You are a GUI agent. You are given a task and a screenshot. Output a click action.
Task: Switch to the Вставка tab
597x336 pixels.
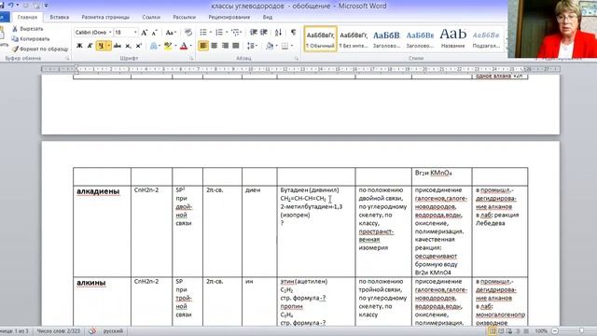[60, 17]
